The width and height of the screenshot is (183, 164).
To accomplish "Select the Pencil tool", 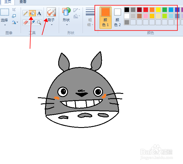I will point(26,13).
